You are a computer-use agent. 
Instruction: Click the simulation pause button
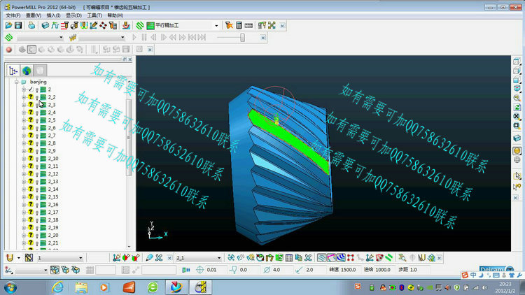144,38
